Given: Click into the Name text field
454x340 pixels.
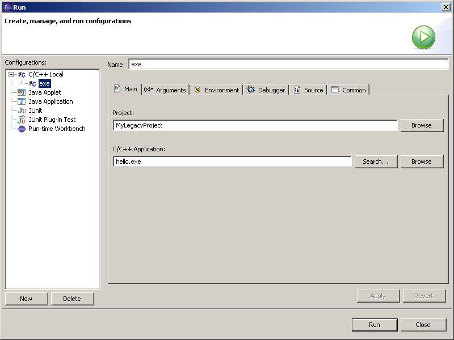Looking at the screenshot, I should 288,64.
